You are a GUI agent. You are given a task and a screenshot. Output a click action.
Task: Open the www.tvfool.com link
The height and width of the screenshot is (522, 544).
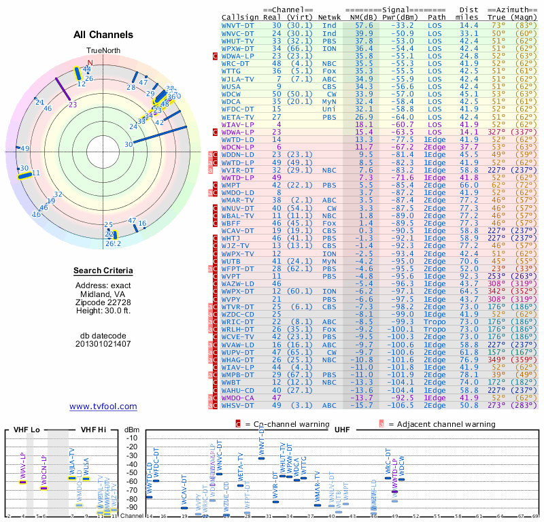(x=103, y=406)
